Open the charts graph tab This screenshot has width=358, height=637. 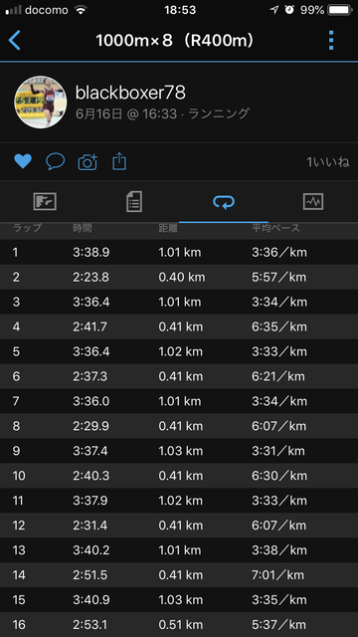pyautogui.click(x=313, y=201)
